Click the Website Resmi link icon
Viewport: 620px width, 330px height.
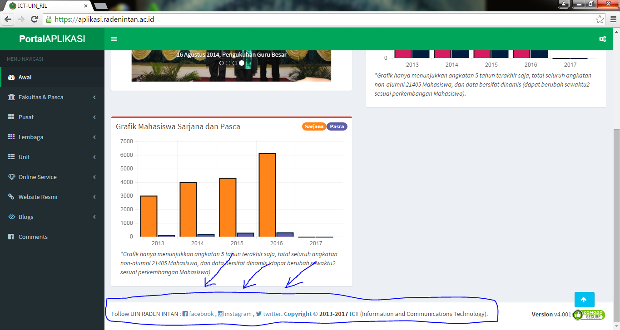(x=11, y=197)
